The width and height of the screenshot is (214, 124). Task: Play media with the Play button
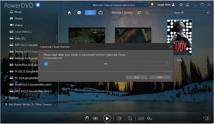tap(107, 118)
